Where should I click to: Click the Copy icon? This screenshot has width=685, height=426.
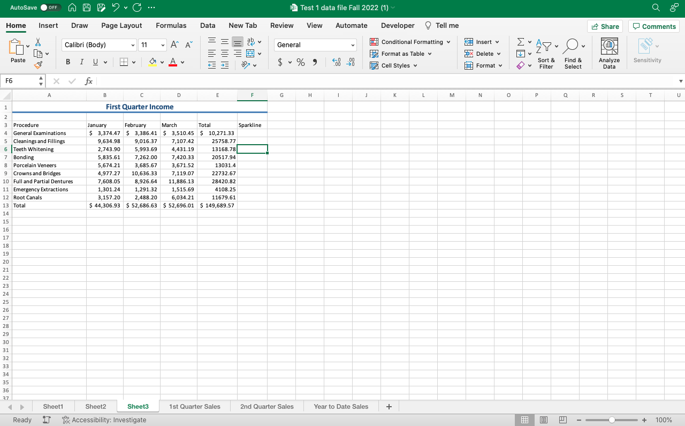click(38, 54)
